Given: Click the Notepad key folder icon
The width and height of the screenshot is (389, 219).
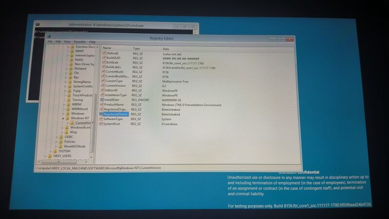Looking at the screenshot, I should tap(71, 68).
